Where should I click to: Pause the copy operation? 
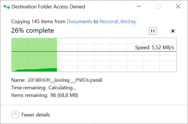(x=153, y=31)
